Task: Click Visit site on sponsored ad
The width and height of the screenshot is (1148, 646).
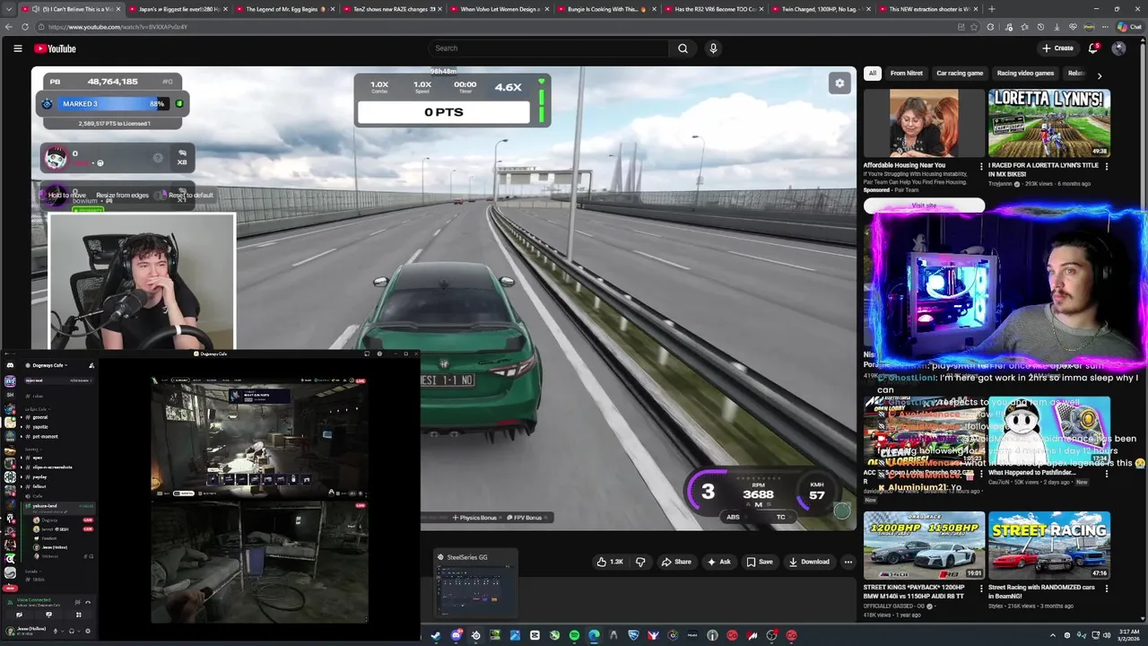Action: pos(924,205)
